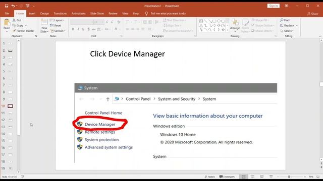Open Paste in the Clipboard group
This screenshot has width=323, height=181.
tap(7, 26)
